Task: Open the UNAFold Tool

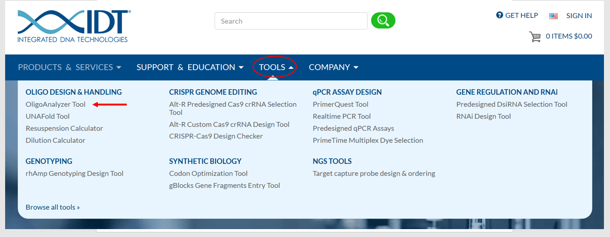Action: coord(48,116)
